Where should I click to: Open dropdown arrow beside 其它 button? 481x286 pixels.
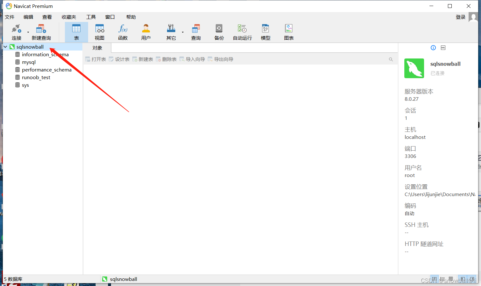[183, 32]
